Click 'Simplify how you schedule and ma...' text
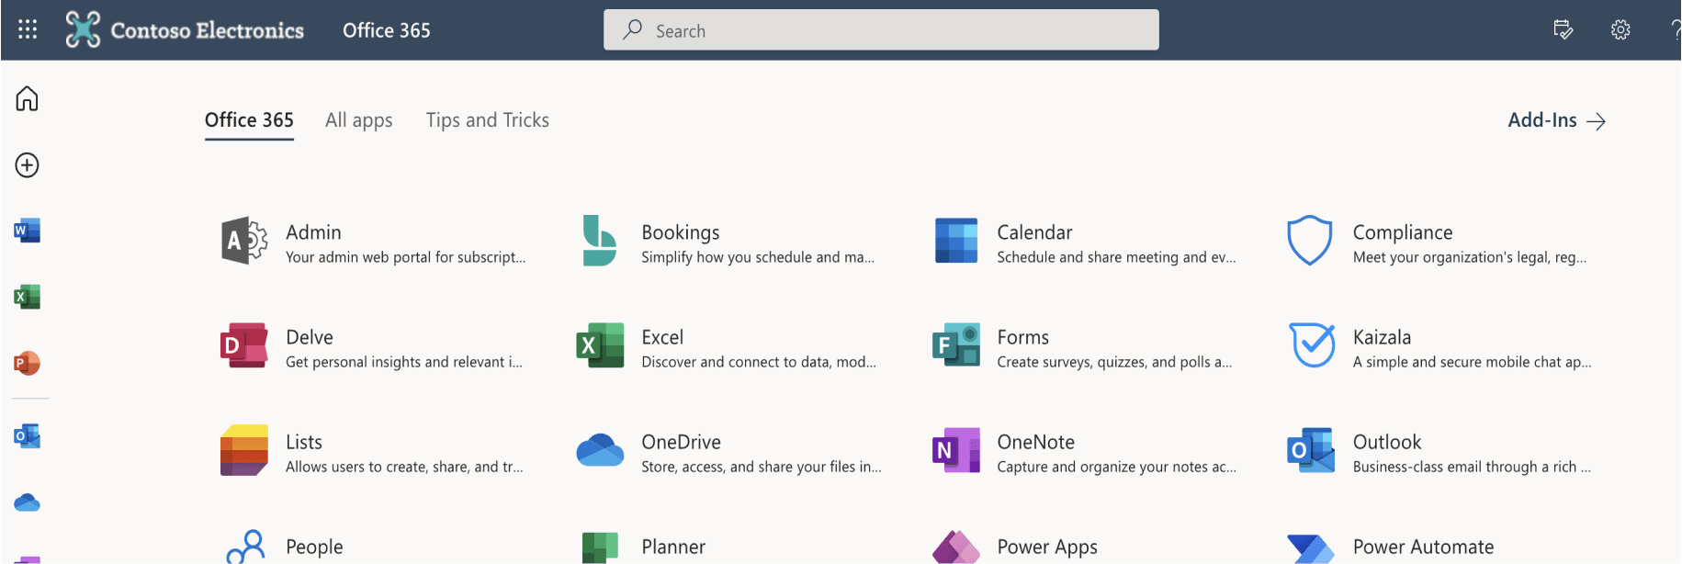 coord(758,257)
